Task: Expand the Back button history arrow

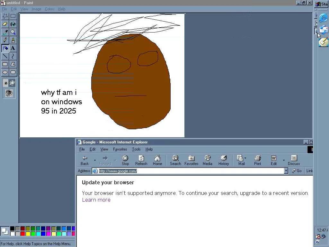Action: [x=95, y=160]
